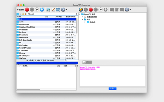
Task: Click the grey pause icon in remote toolbar
Action: 96,10
